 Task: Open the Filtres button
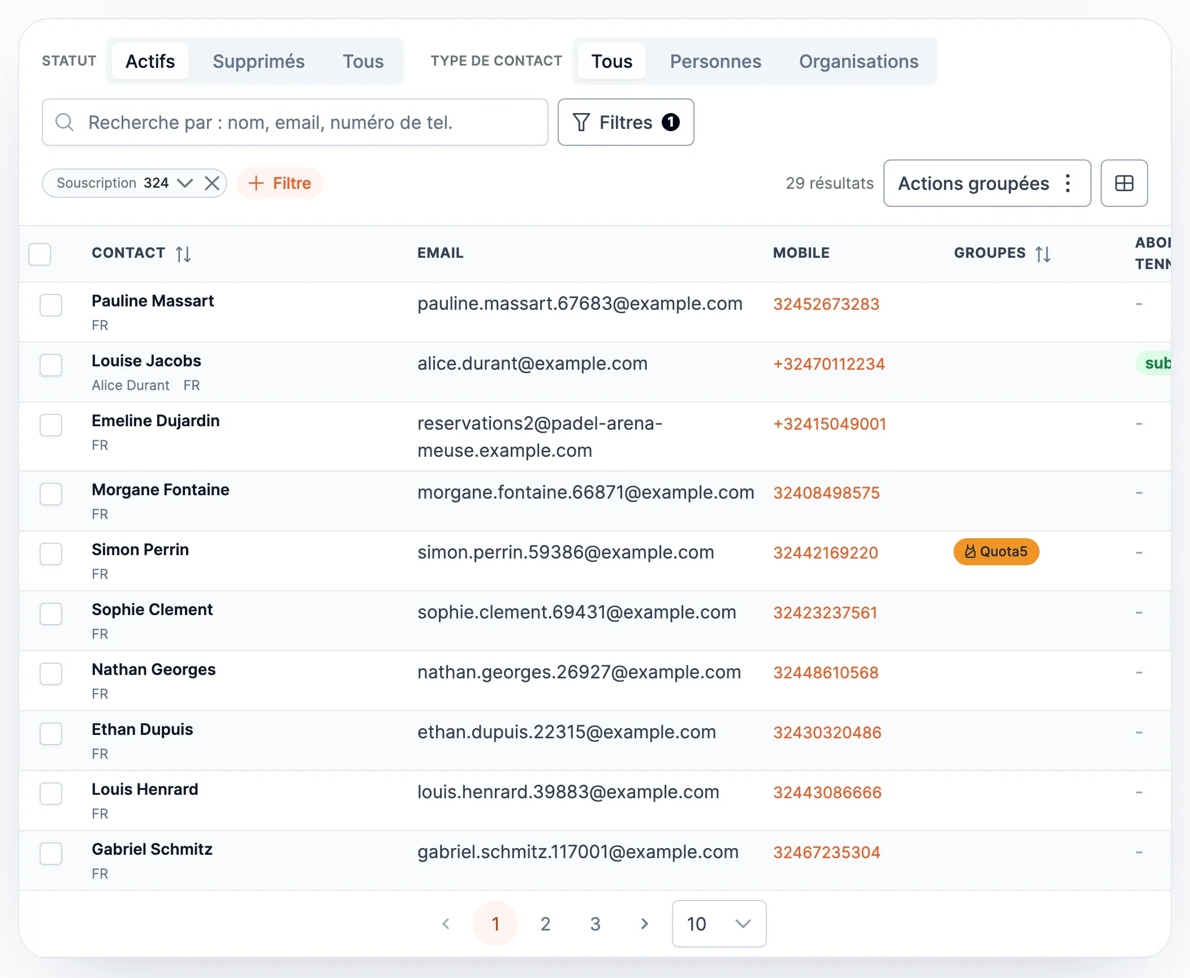(626, 122)
